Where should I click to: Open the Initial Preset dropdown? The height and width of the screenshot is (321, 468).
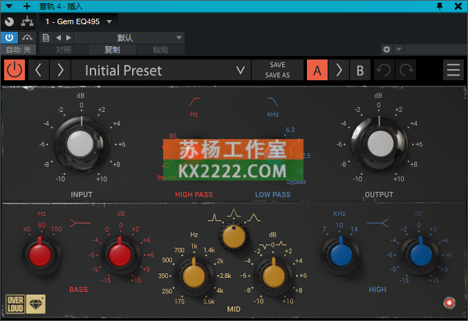[161, 70]
